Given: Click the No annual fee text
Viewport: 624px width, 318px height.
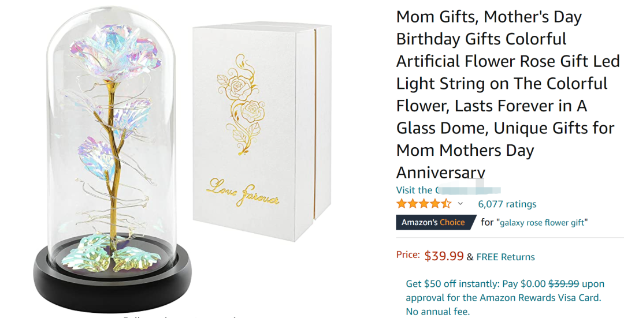Looking at the screenshot, I should (x=438, y=312).
